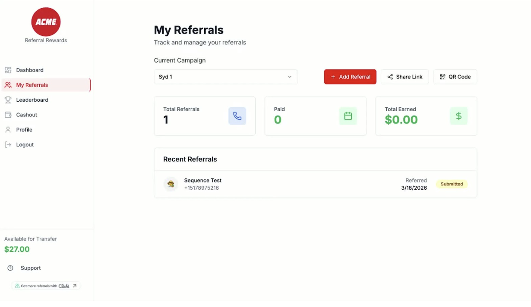The width and height of the screenshot is (531, 307).
Task: Click the Leaderboard trophy icon
Action: point(8,100)
